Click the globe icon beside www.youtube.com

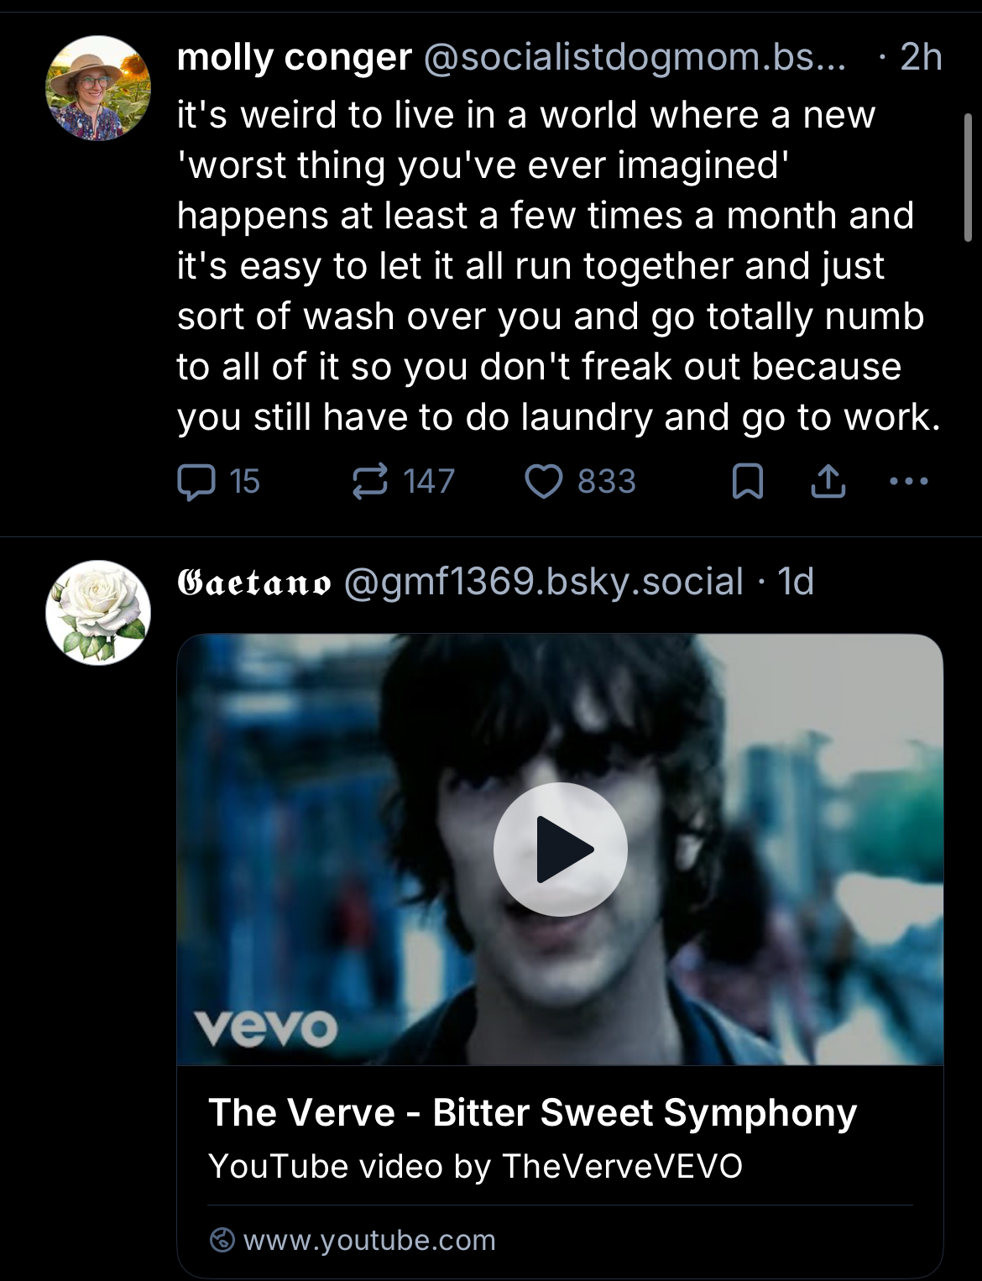(x=222, y=1240)
